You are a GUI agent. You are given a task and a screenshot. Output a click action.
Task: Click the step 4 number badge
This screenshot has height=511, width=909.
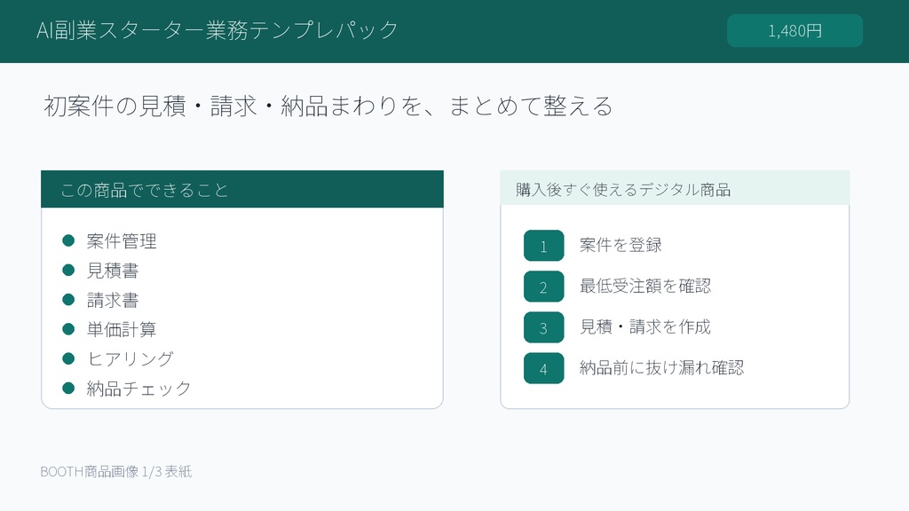(544, 368)
